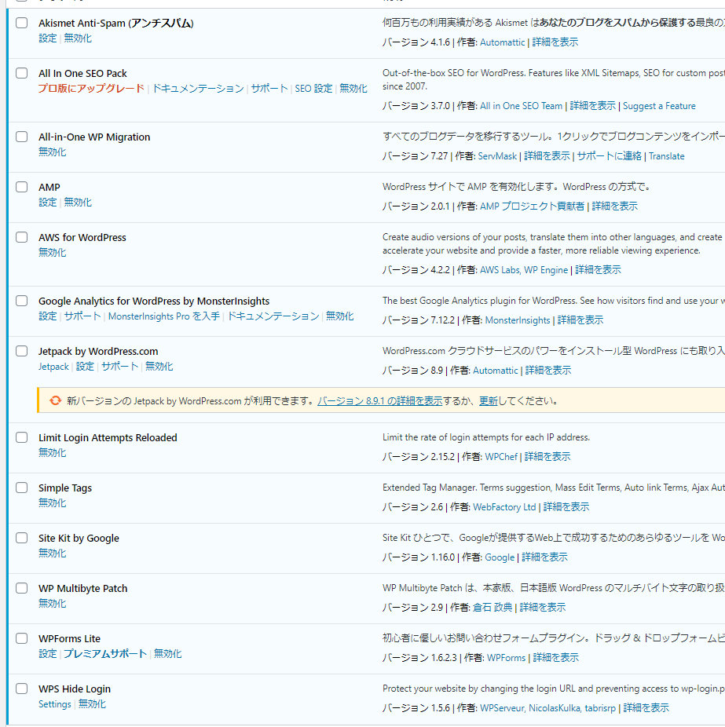Check the Site Kit by Google checkbox
The height and width of the screenshot is (727, 725).
(x=21, y=538)
